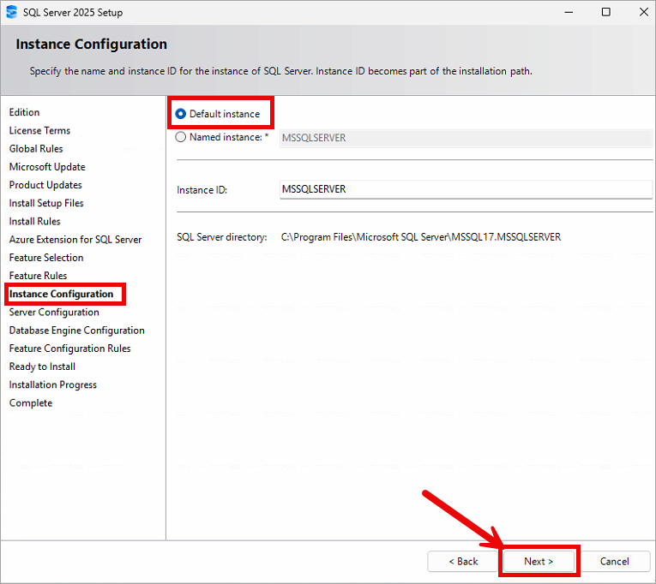This screenshot has height=584, width=656.
Task: Maximize the setup window
Action: 606,12
